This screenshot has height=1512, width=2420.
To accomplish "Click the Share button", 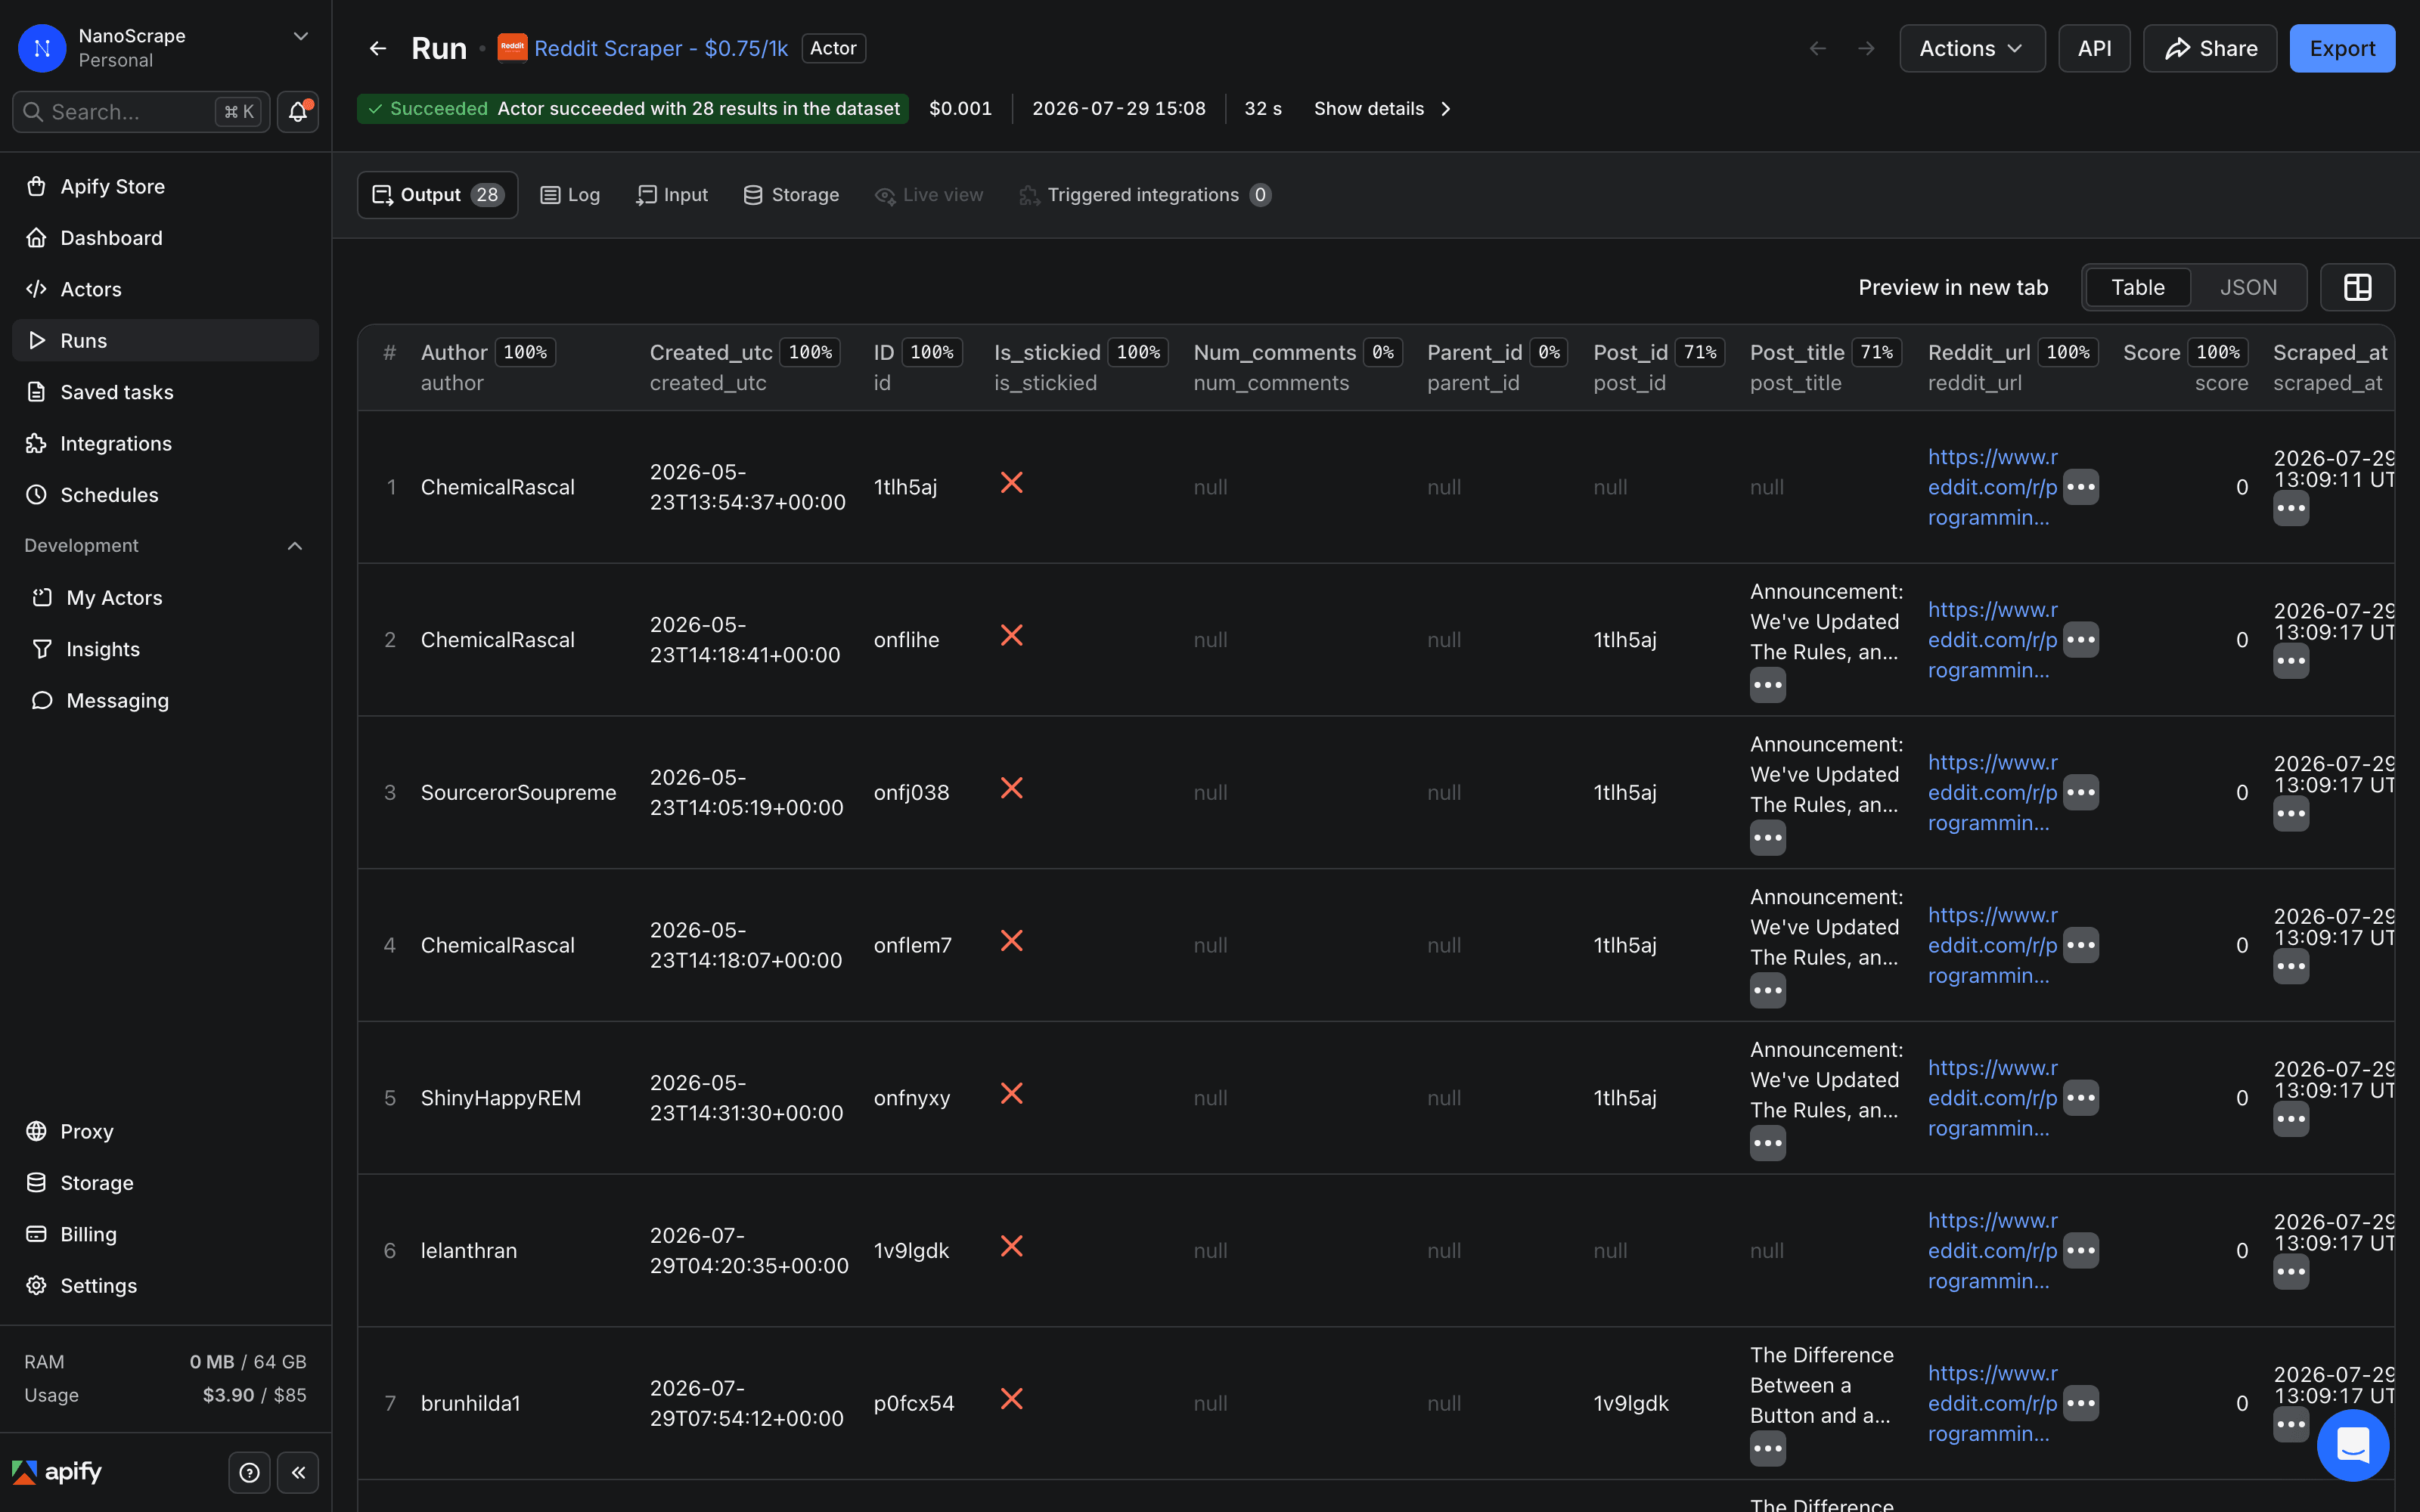I will pos(2210,48).
